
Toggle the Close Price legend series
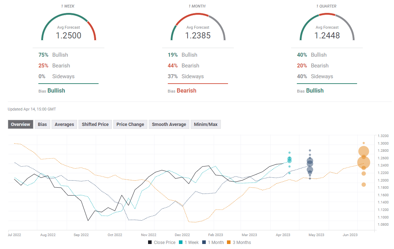point(162,243)
